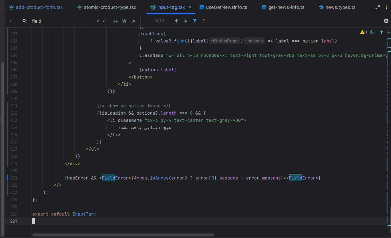Click the warning indicator in inspections widget
Screen dimensions: 391x238
tap(363, 32)
